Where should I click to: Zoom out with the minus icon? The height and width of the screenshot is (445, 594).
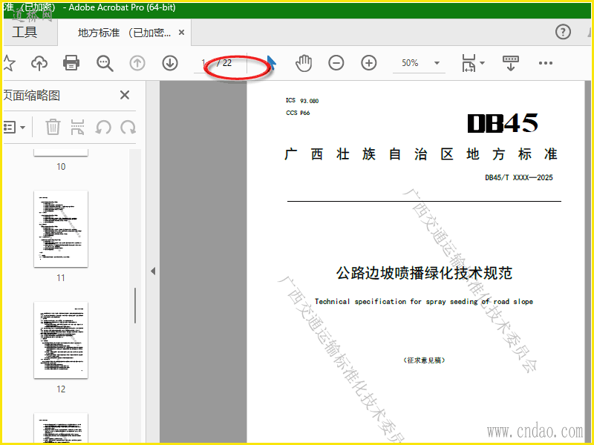click(336, 63)
